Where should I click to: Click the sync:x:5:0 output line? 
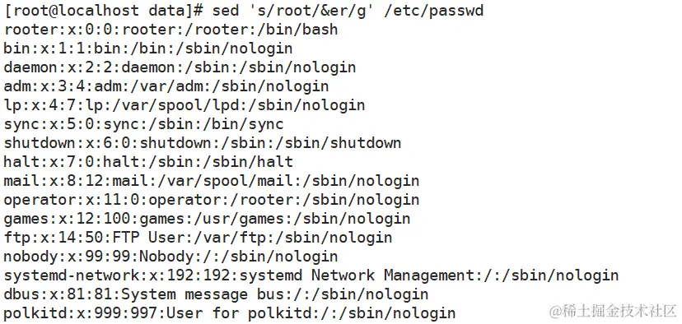pyautogui.click(x=143, y=124)
